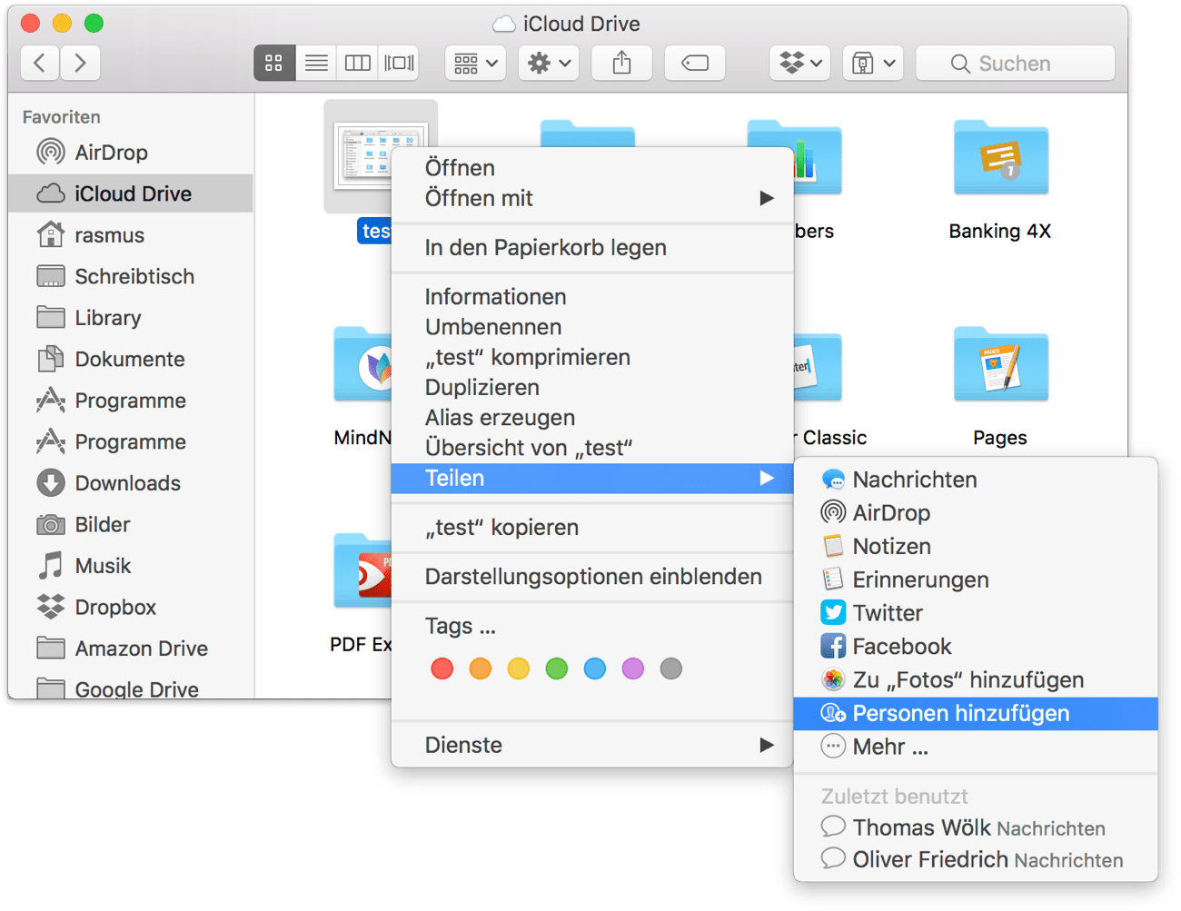Open Google Drive in the sidebar
This screenshot has height=911, width=1181.
pyautogui.click(x=130, y=688)
